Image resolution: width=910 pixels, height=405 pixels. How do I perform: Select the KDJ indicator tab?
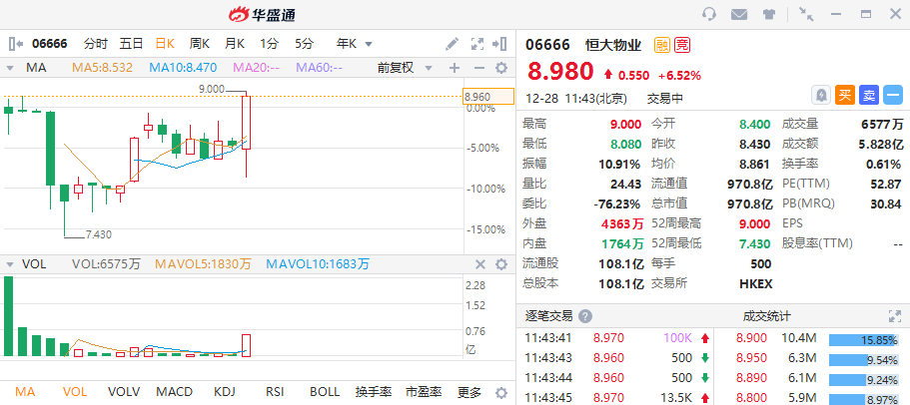point(225,392)
